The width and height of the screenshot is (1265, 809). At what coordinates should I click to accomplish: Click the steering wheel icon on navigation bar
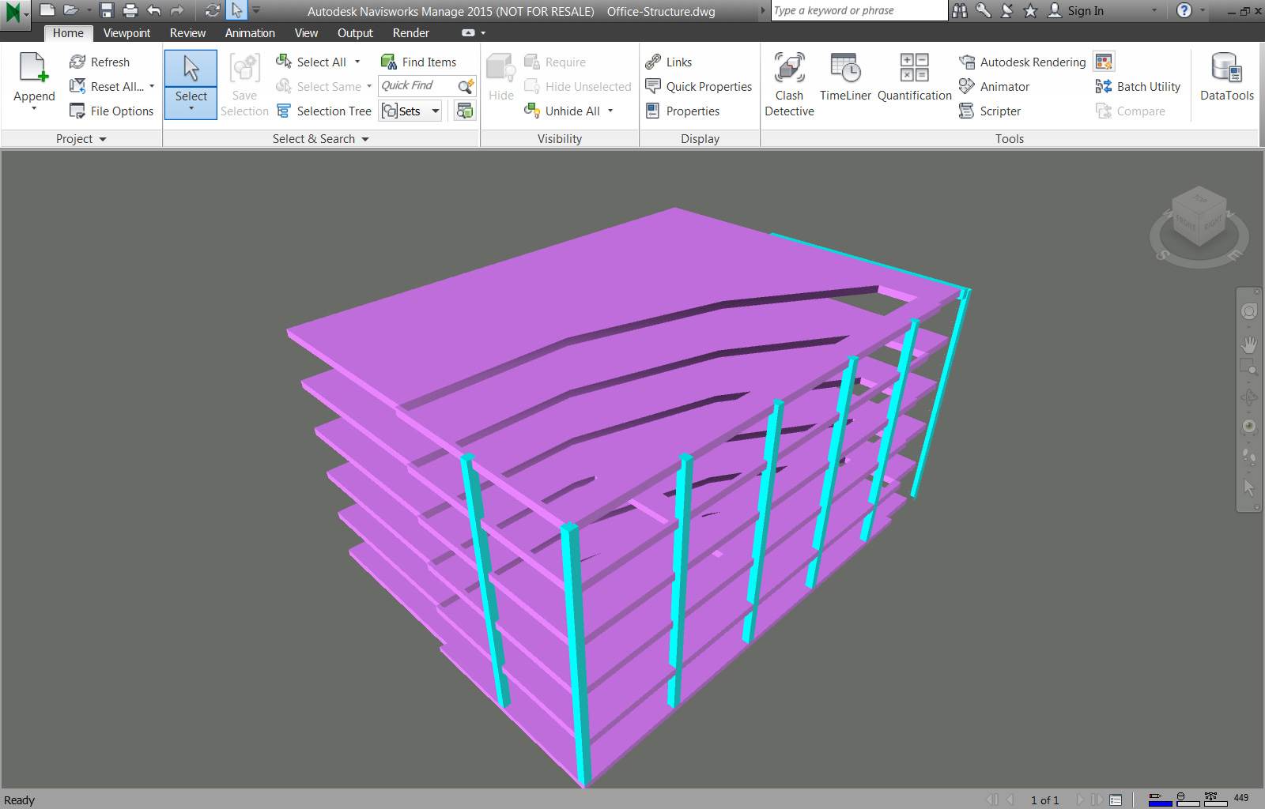point(1249,311)
